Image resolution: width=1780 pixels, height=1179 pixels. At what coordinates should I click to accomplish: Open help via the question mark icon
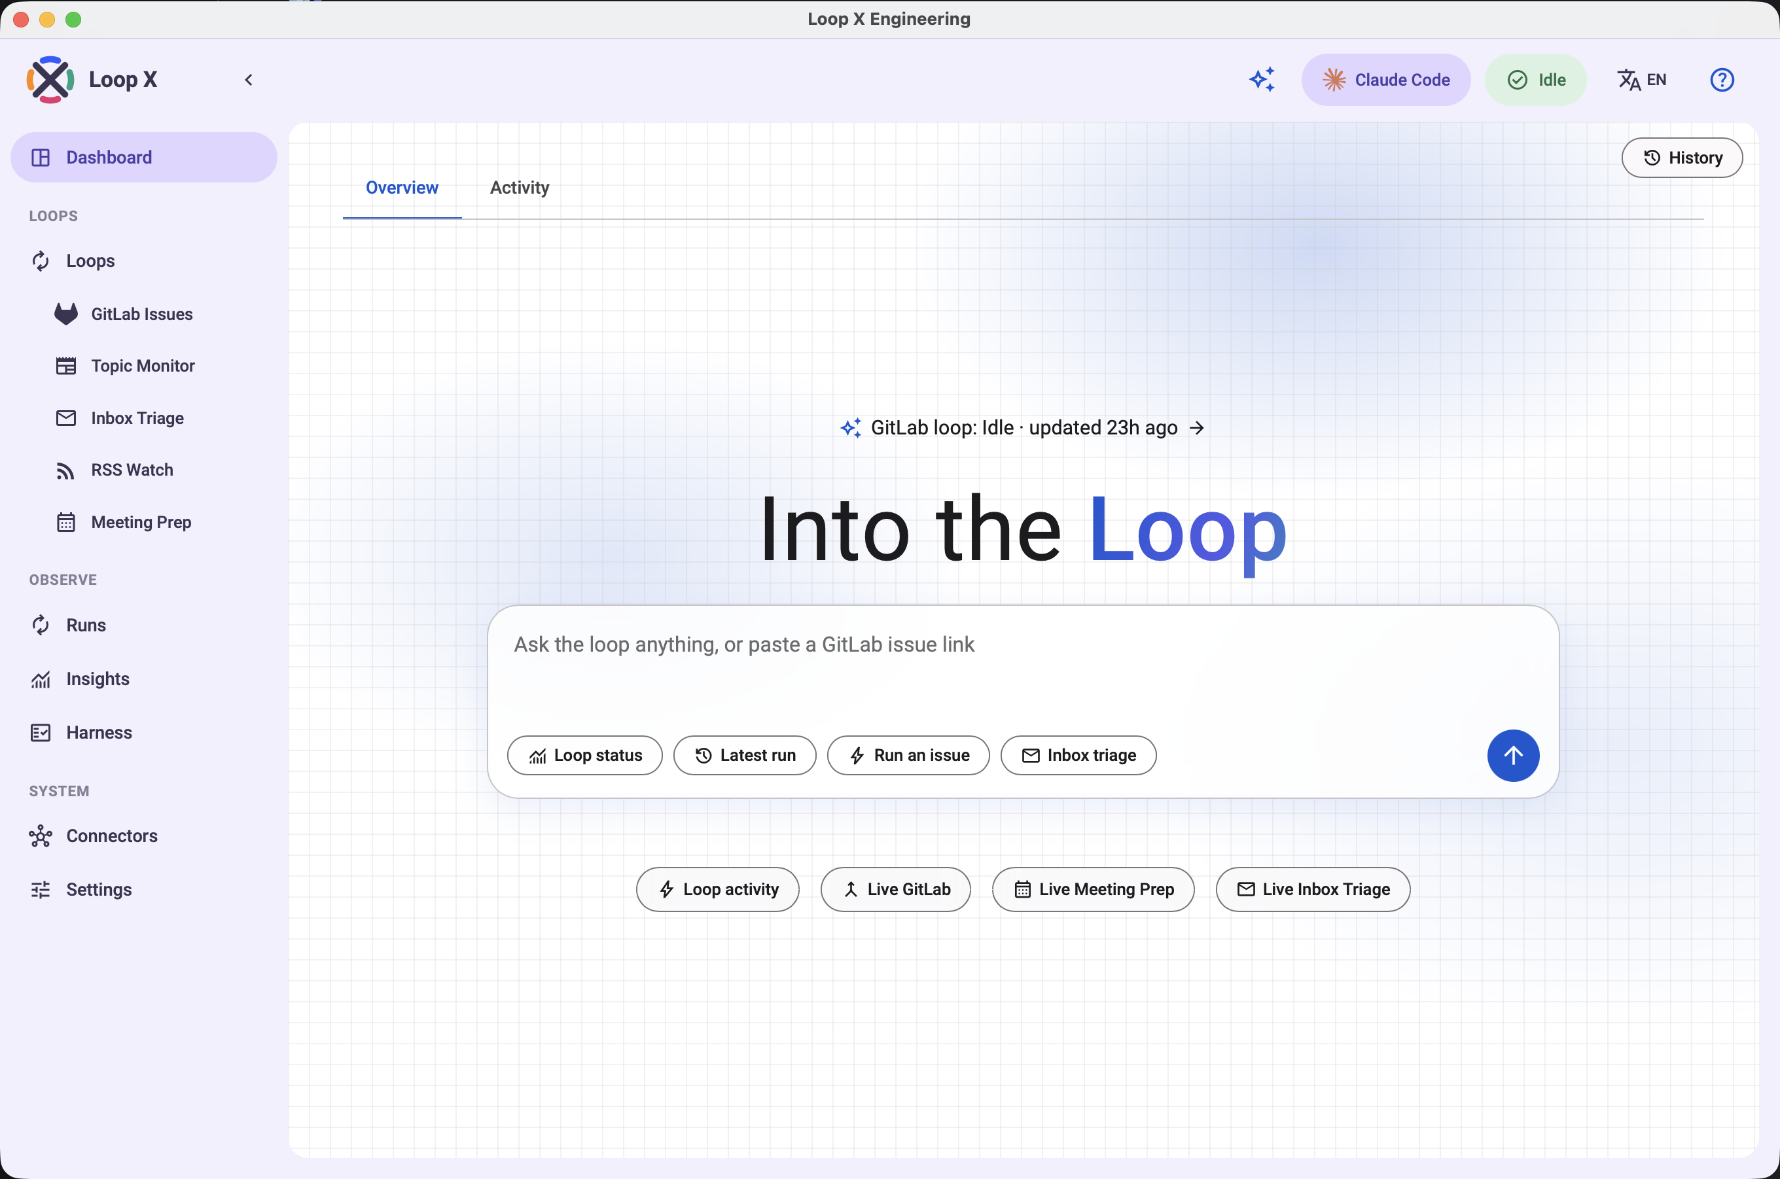[1721, 80]
